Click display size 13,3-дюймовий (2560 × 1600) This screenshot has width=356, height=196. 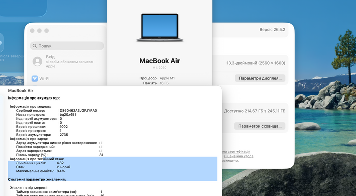click(256, 63)
